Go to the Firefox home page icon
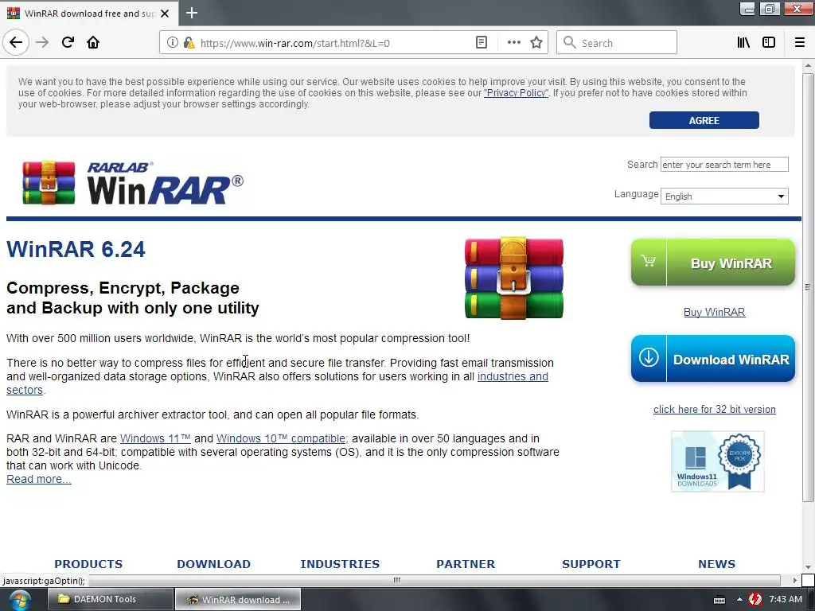 point(93,42)
